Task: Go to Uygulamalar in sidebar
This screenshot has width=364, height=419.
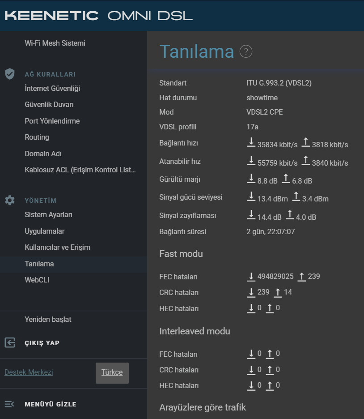Action: pyautogui.click(x=45, y=231)
